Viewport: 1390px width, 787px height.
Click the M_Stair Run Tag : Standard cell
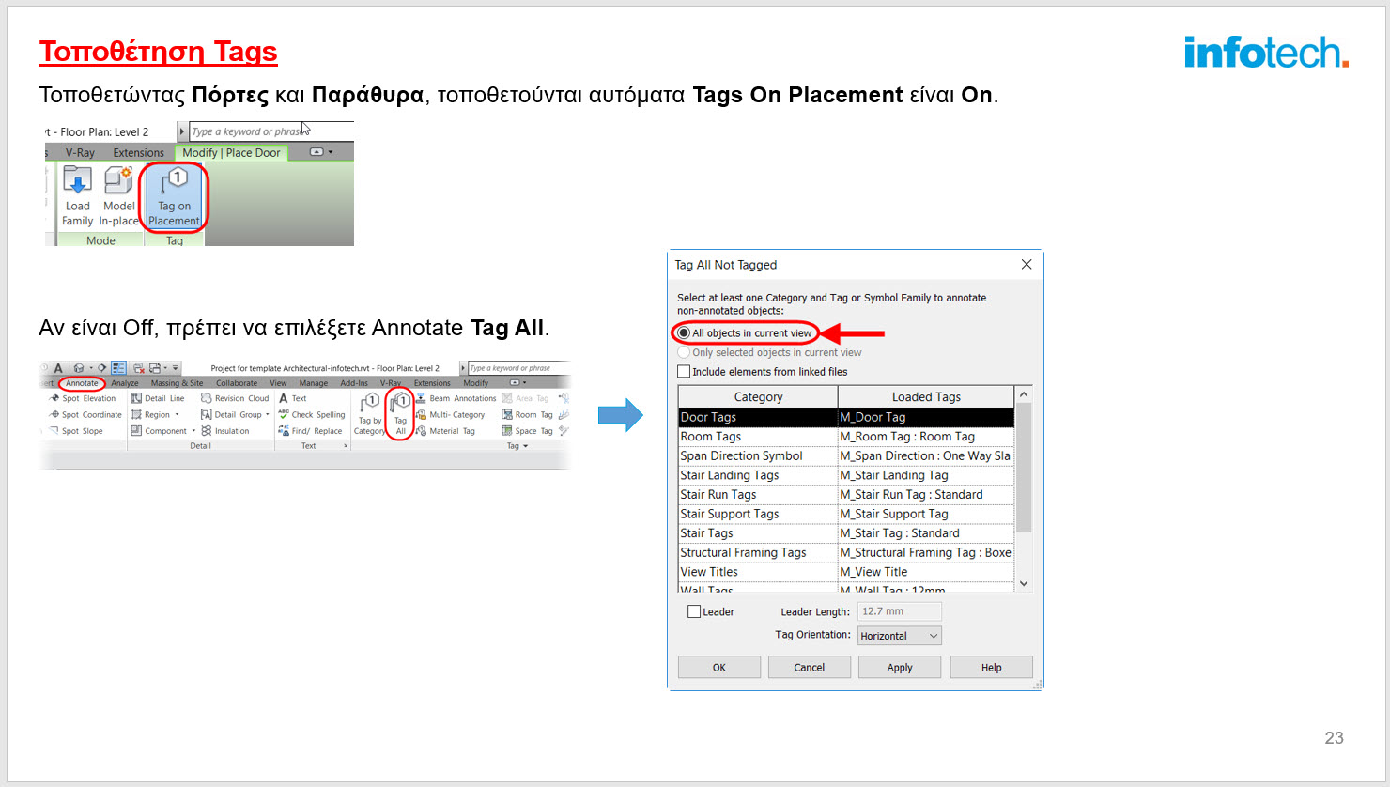point(926,495)
